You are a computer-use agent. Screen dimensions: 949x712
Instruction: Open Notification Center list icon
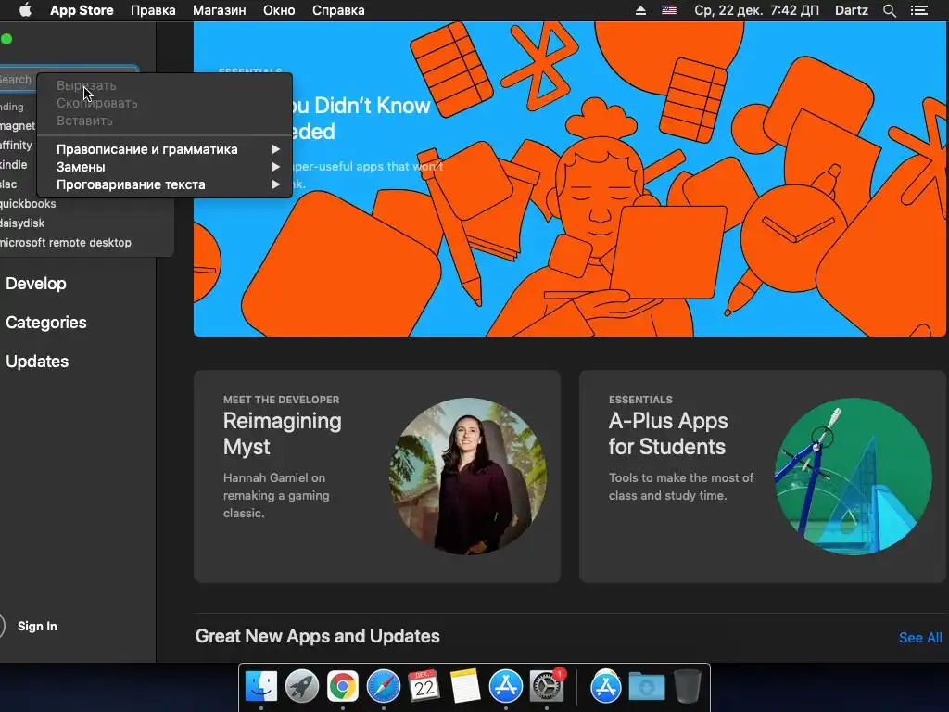[918, 10]
